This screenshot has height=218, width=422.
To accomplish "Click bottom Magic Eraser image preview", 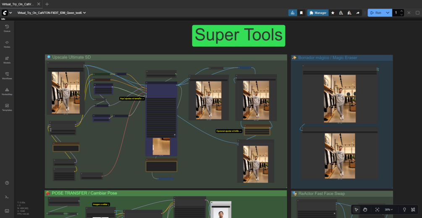I will point(340,156).
